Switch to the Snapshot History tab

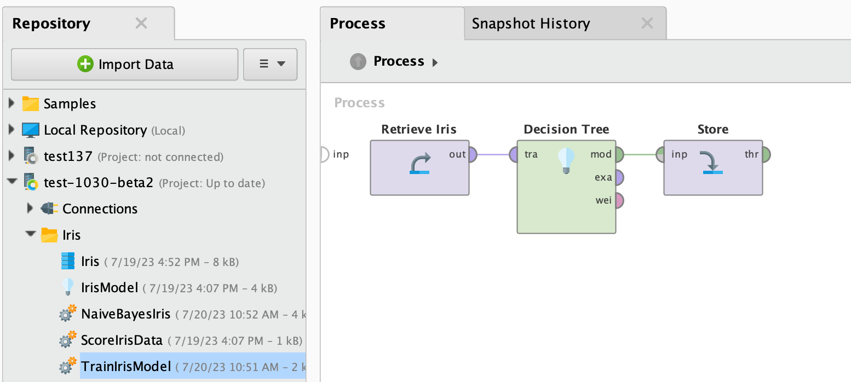[531, 24]
